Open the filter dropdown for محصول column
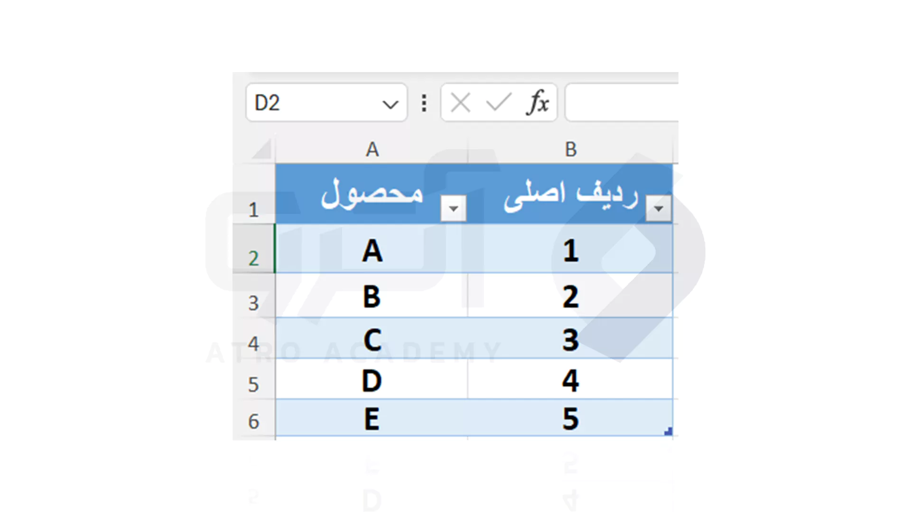This screenshot has height=512, width=911. tap(453, 208)
